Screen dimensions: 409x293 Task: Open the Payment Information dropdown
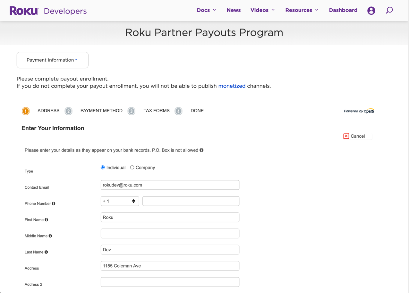click(52, 60)
